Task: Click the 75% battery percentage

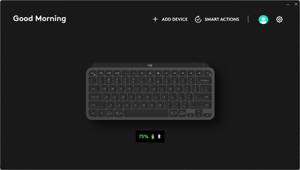Action: 144,136
